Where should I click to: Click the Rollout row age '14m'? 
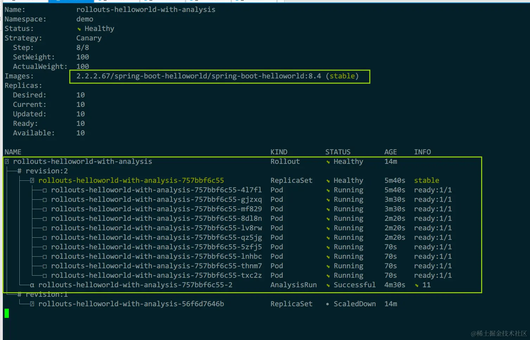click(x=390, y=161)
